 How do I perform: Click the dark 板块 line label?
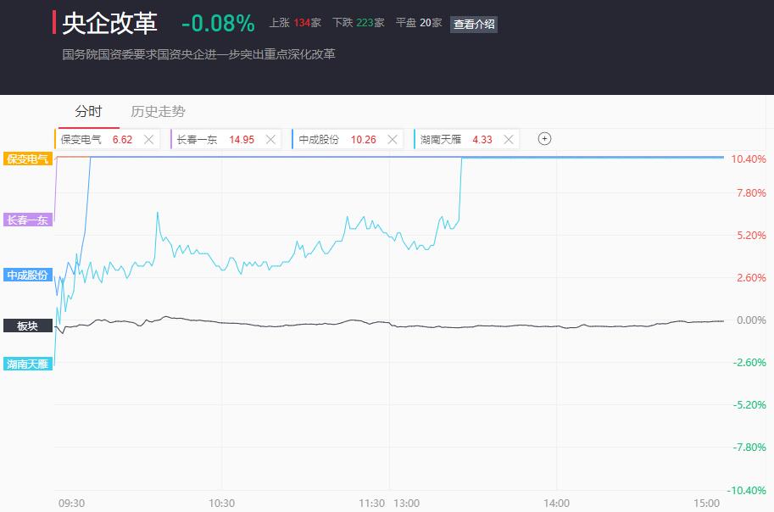[28, 326]
